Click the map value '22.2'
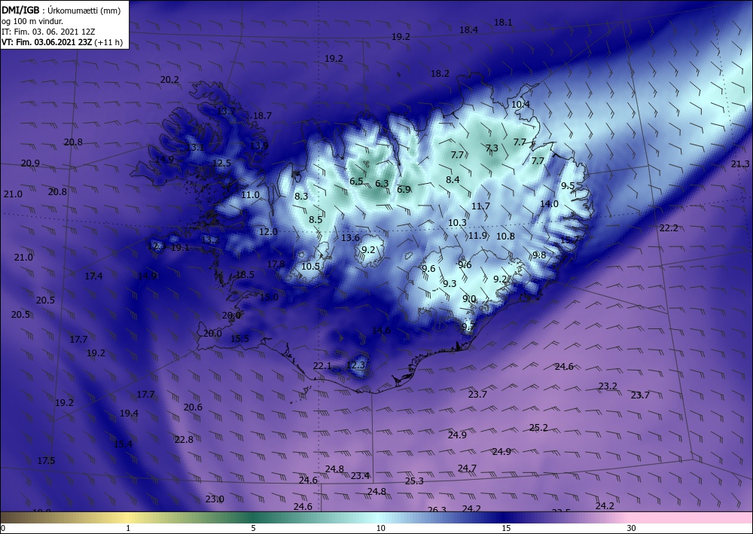This screenshot has width=753, height=534. [669, 228]
